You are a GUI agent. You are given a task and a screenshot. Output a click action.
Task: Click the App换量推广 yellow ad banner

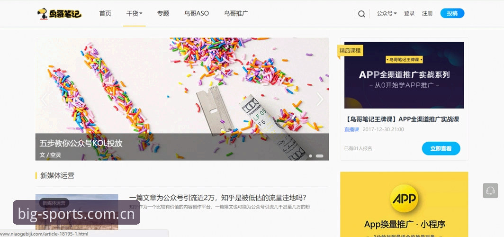point(404,204)
